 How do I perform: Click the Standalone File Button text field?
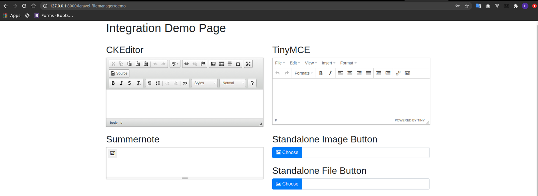tap(365, 184)
